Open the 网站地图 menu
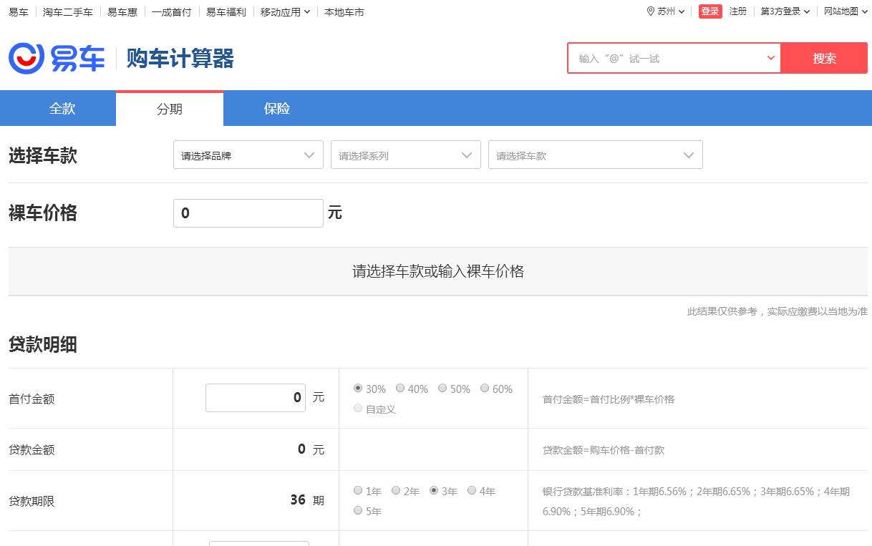The image size is (872, 546). pos(845,11)
